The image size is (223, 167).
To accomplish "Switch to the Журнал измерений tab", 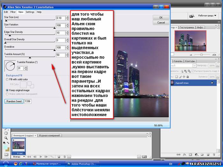I will 49,136.
